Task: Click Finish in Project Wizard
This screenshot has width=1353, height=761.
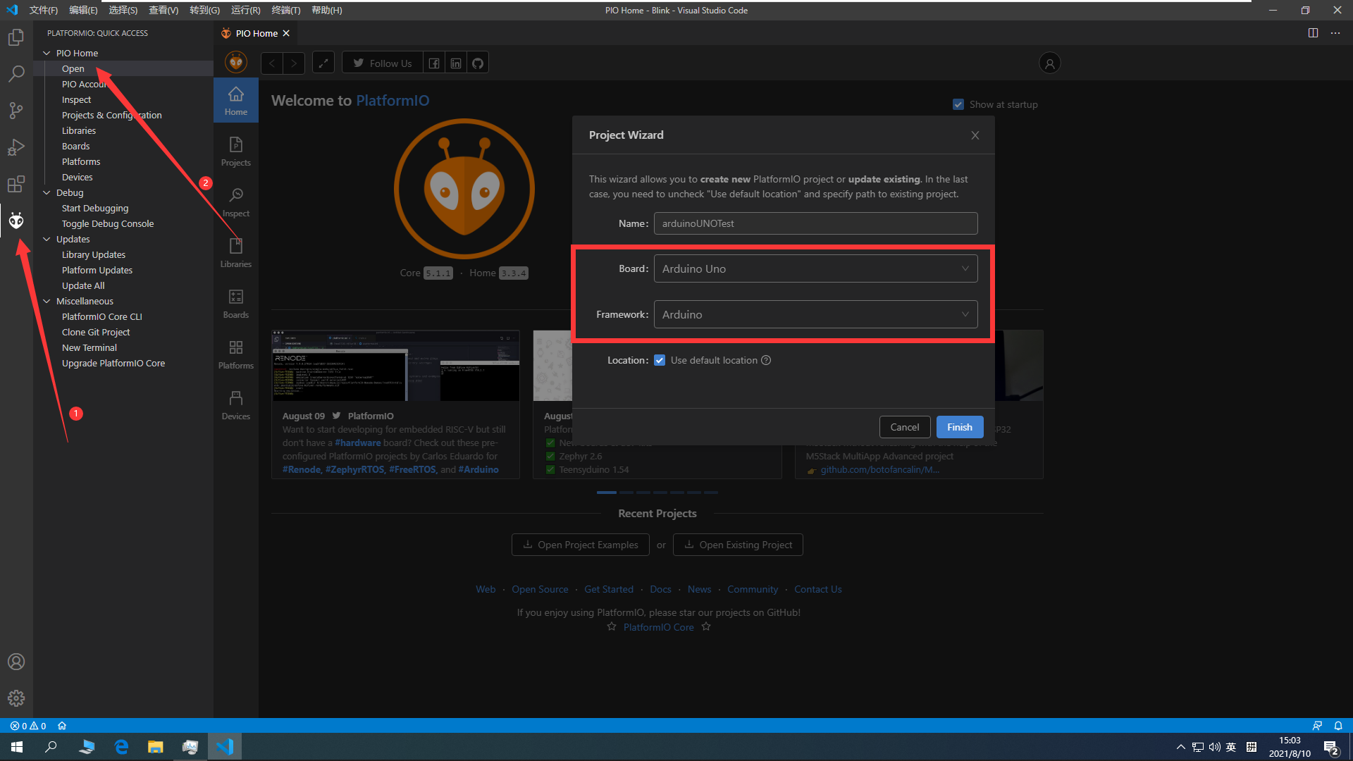Action: [959, 427]
